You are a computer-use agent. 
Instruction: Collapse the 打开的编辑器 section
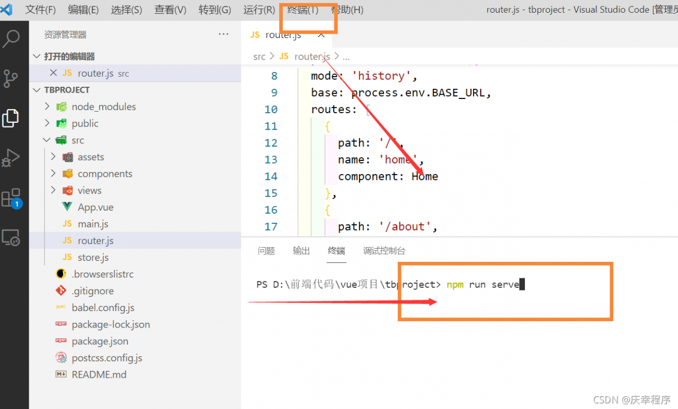[37, 57]
